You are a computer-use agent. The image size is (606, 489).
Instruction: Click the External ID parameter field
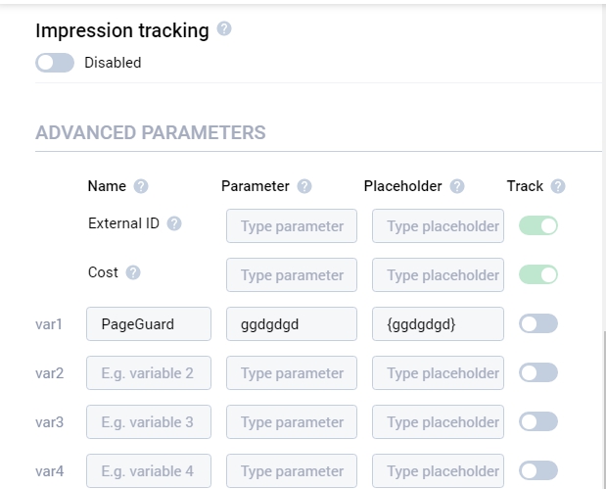292,226
